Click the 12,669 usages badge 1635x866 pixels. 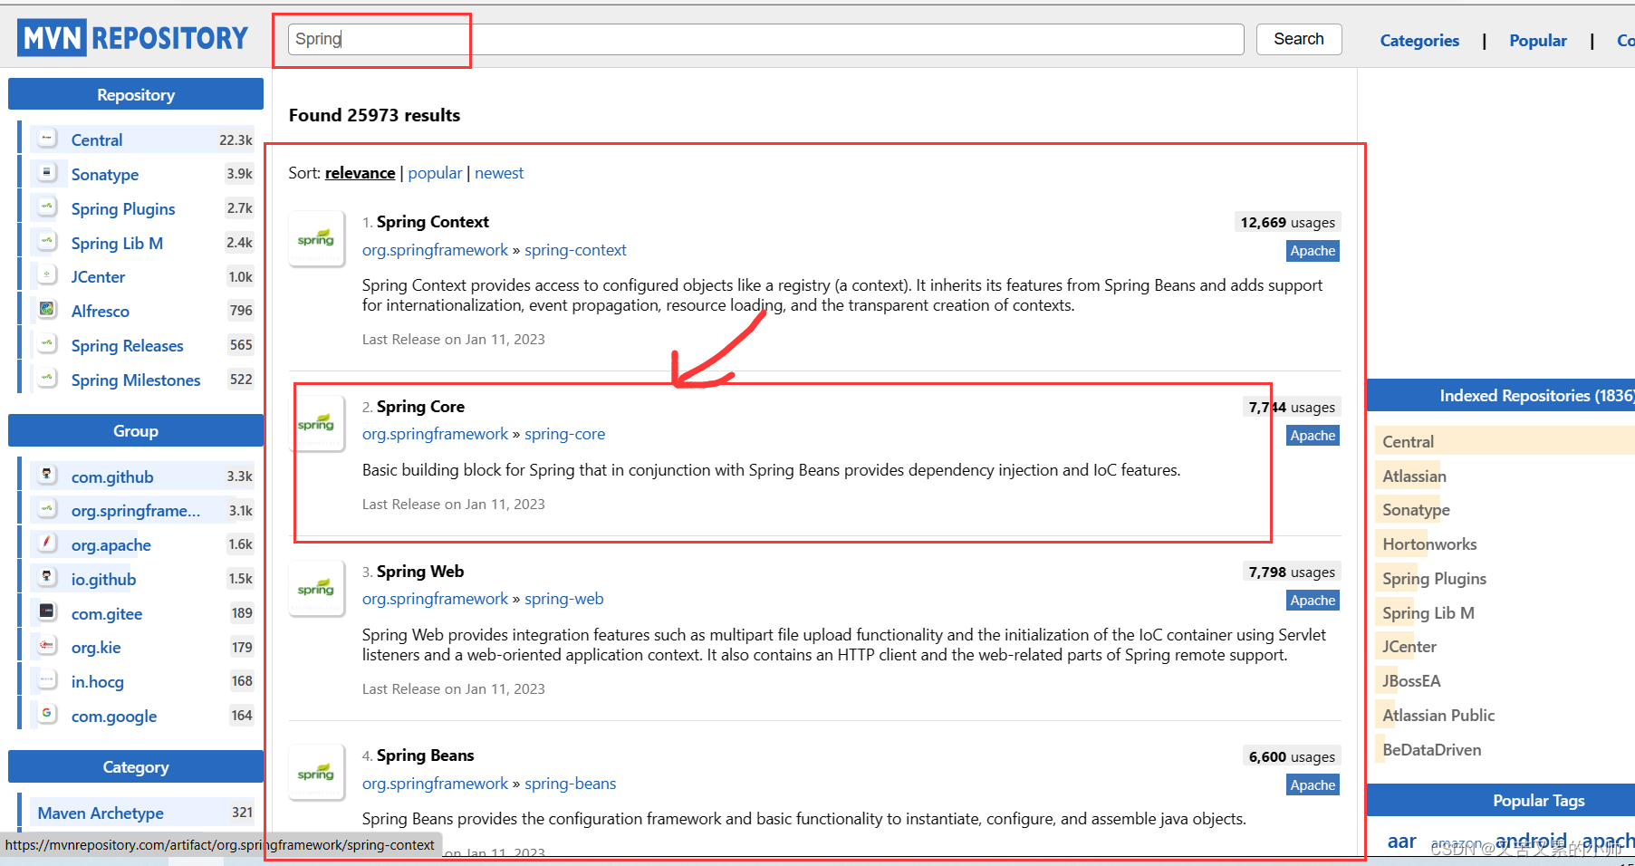point(1287,223)
